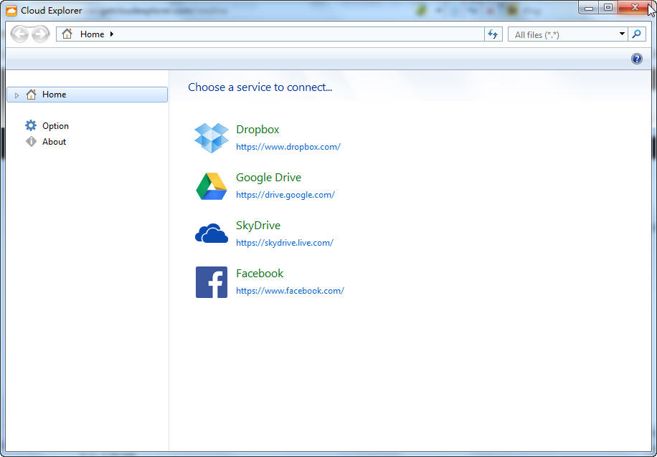
Task: Click the SkyDrive cloud icon
Action: (x=211, y=234)
